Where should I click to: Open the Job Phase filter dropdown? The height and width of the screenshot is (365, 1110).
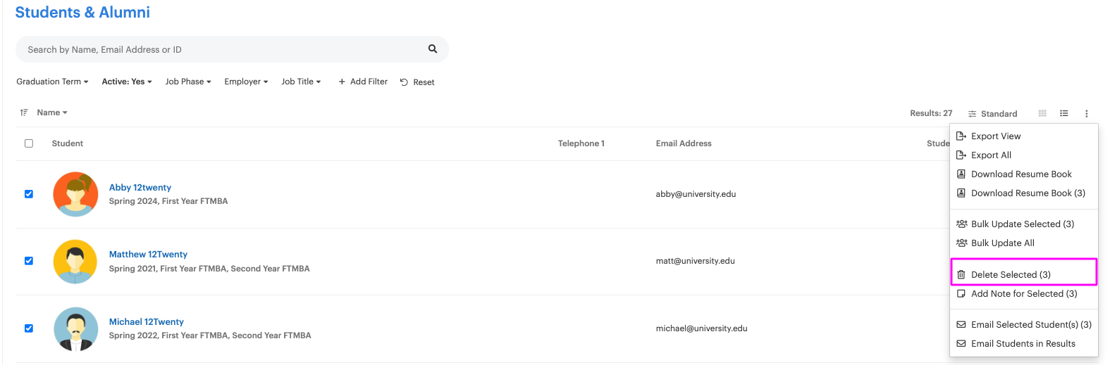(x=188, y=82)
